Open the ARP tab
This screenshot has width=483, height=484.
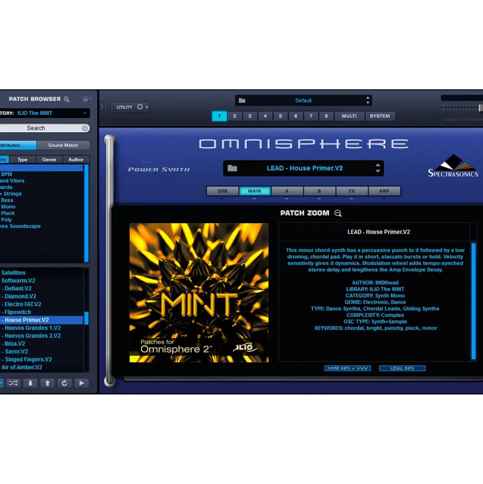tap(384, 191)
